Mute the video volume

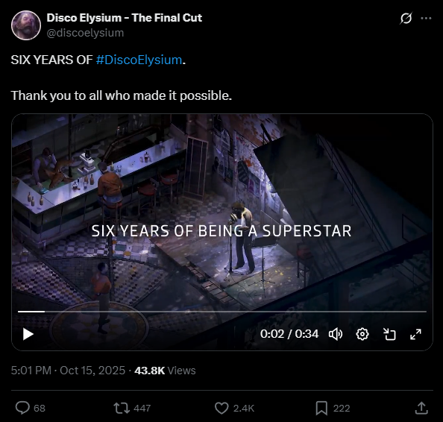coord(336,334)
